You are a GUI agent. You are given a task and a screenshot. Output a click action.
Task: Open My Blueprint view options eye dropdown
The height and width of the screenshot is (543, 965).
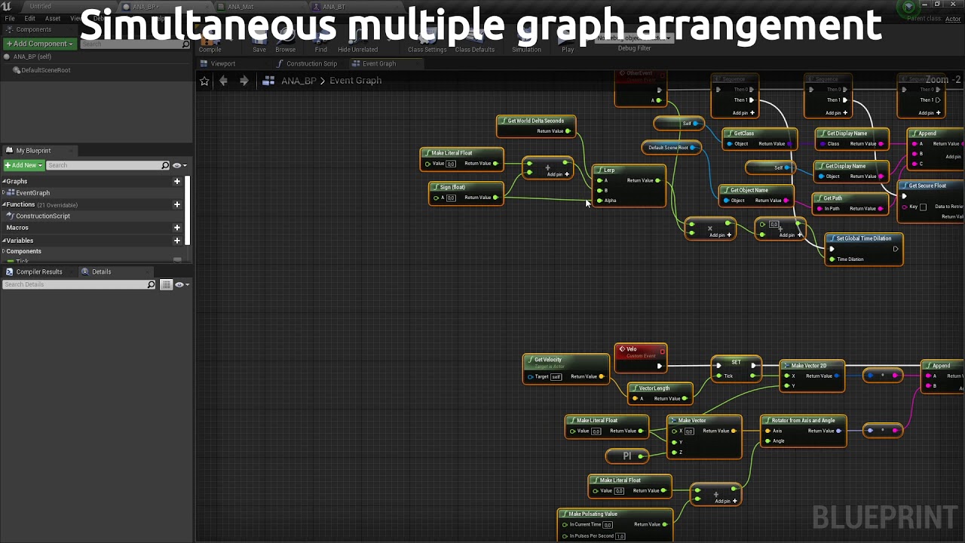pyautogui.click(x=179, y=165)
